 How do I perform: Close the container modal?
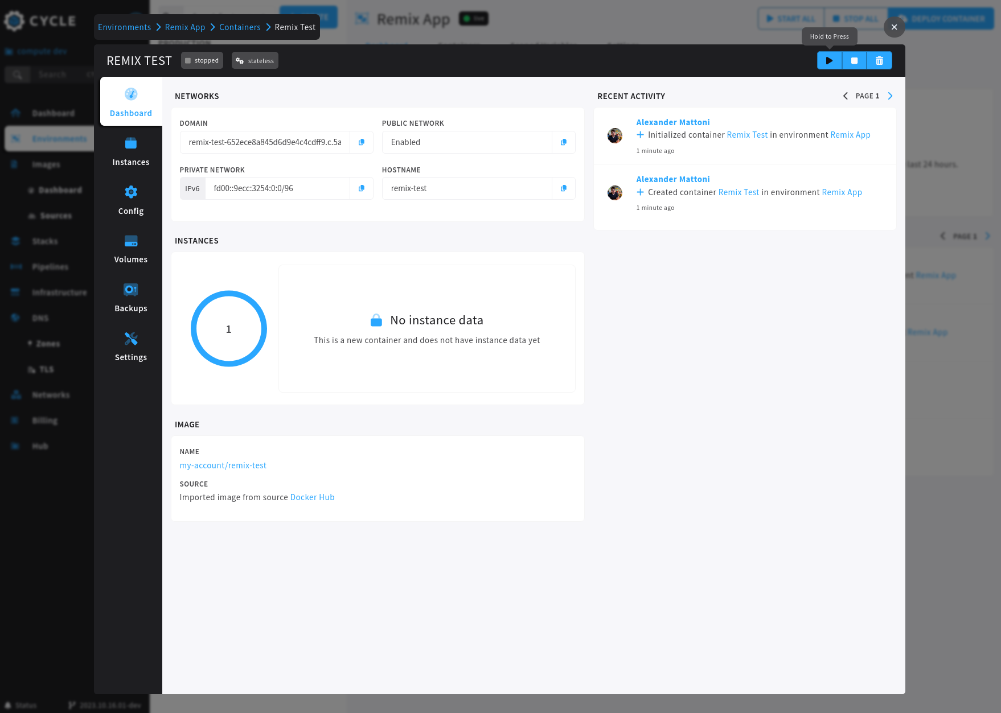[x=894, y=27]
